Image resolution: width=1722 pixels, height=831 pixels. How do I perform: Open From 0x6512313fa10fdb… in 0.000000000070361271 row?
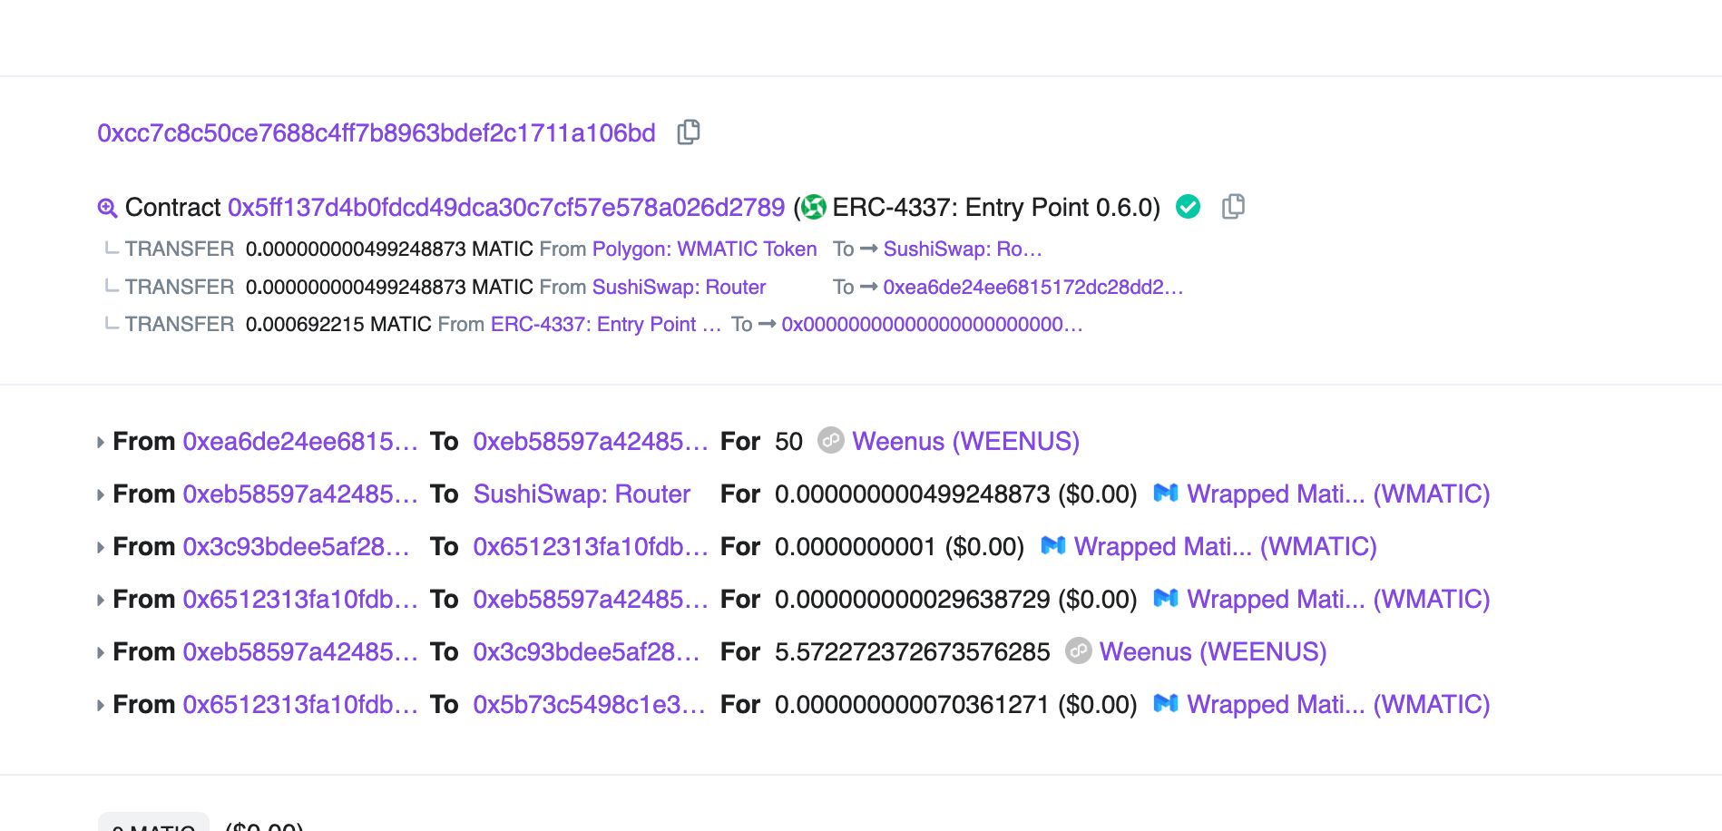[x=300, y=704]
